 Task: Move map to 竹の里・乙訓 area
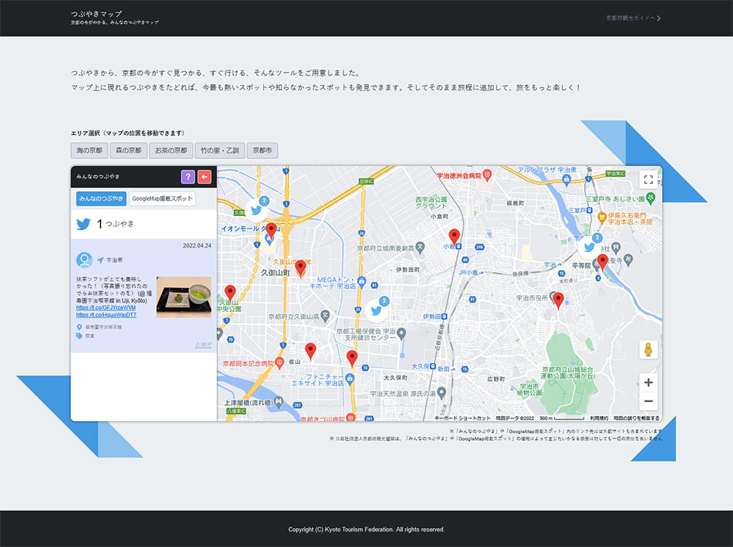(220, 150)
